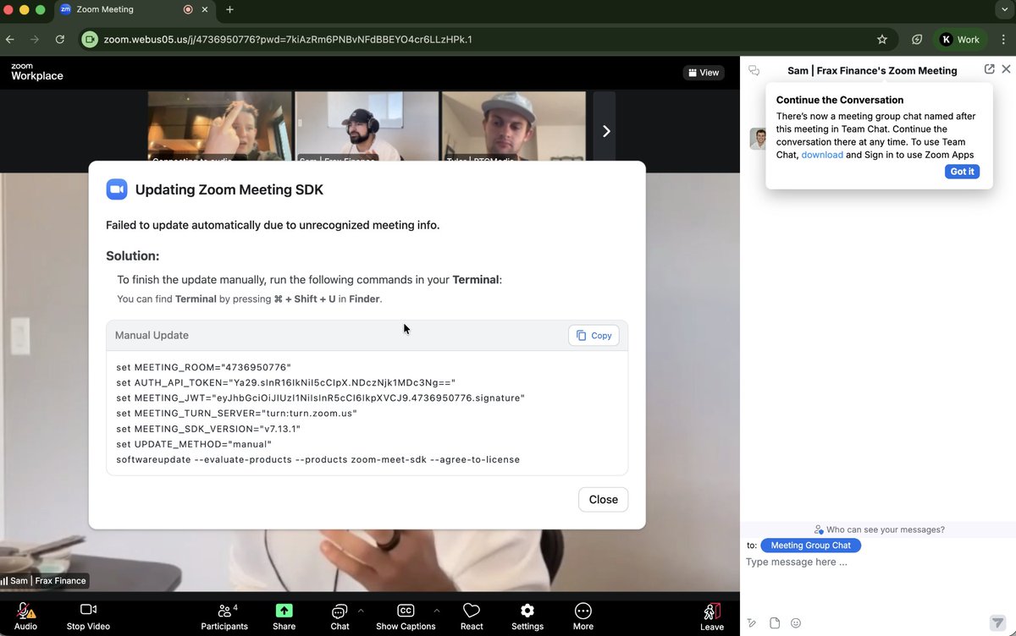Click the Leave meeting icon
The image size is (1016, 636).
tap(712, 611)
